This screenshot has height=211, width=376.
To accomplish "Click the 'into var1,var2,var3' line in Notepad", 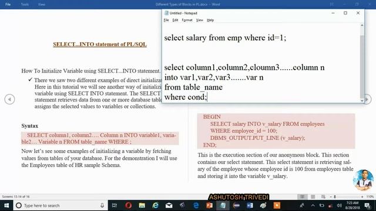I will point(214,77).
